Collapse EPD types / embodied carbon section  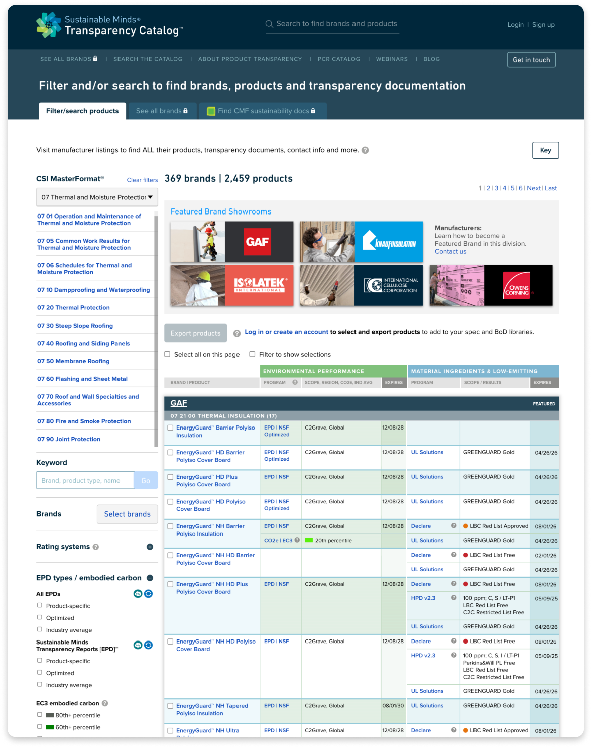click(150, 578)
